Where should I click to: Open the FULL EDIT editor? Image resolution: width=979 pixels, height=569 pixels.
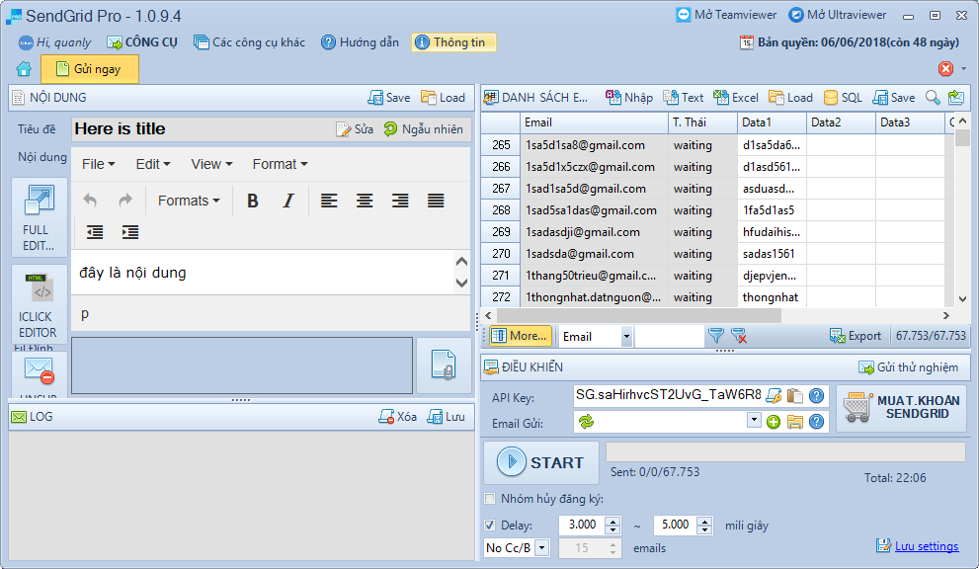(x=39, y=217)
